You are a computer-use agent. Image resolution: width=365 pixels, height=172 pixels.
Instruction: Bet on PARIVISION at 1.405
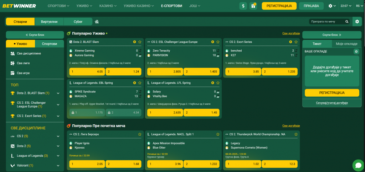point(201,71)
